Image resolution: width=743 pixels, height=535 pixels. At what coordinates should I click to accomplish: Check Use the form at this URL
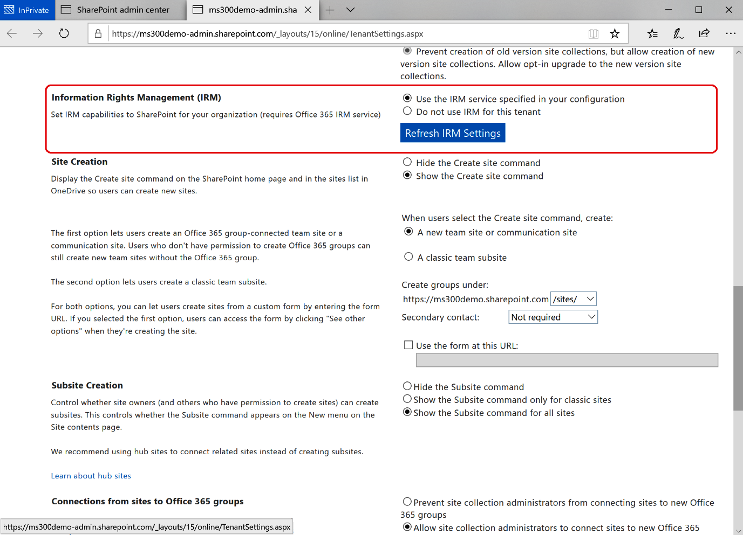(x=408, y=345)
